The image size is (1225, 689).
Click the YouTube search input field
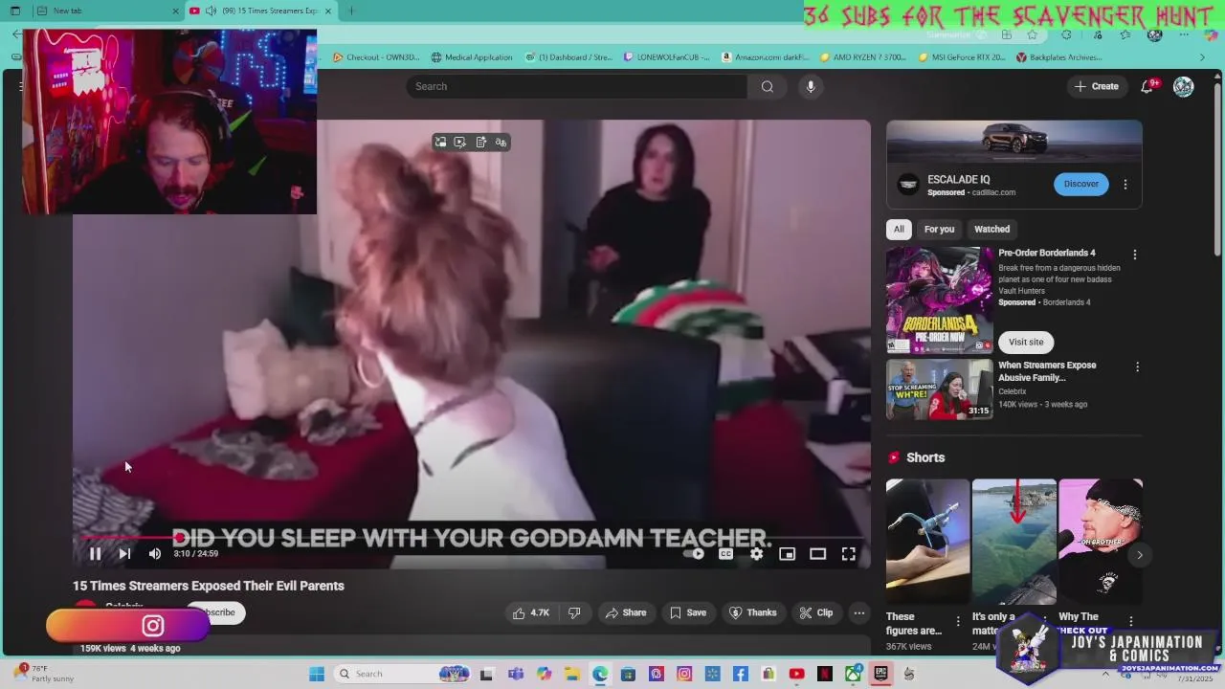576,86
